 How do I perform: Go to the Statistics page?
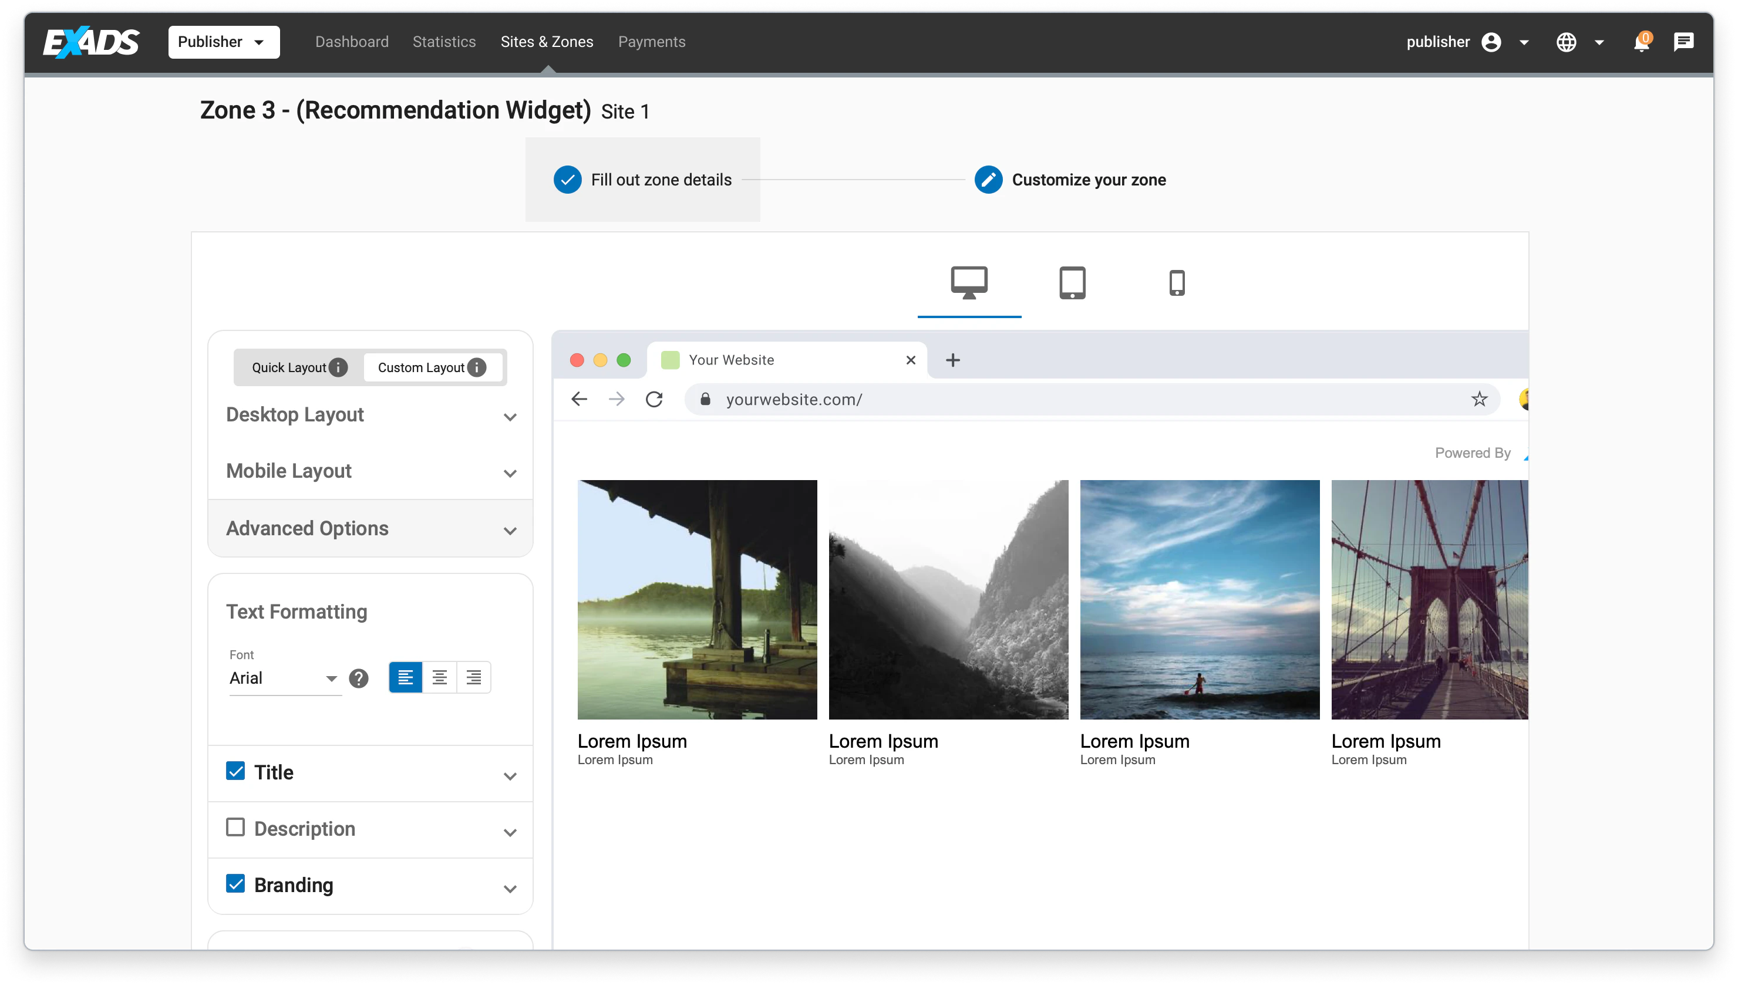click(x=444, y=42)
